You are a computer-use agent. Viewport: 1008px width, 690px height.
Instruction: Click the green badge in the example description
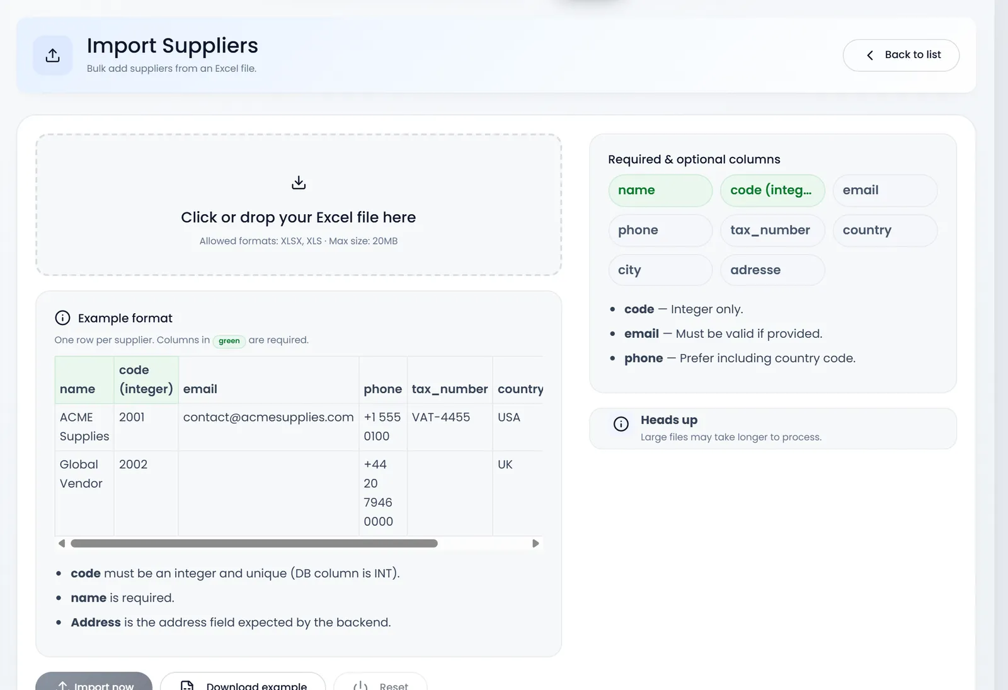click(229, 341)
